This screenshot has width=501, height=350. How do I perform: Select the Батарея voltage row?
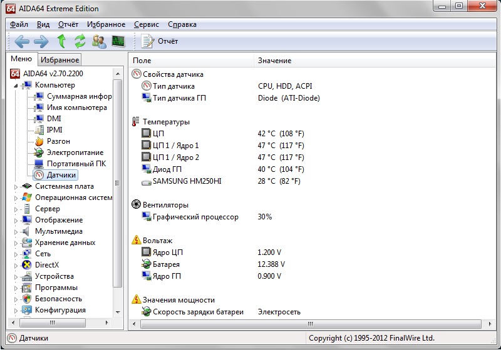pos(312,264)
